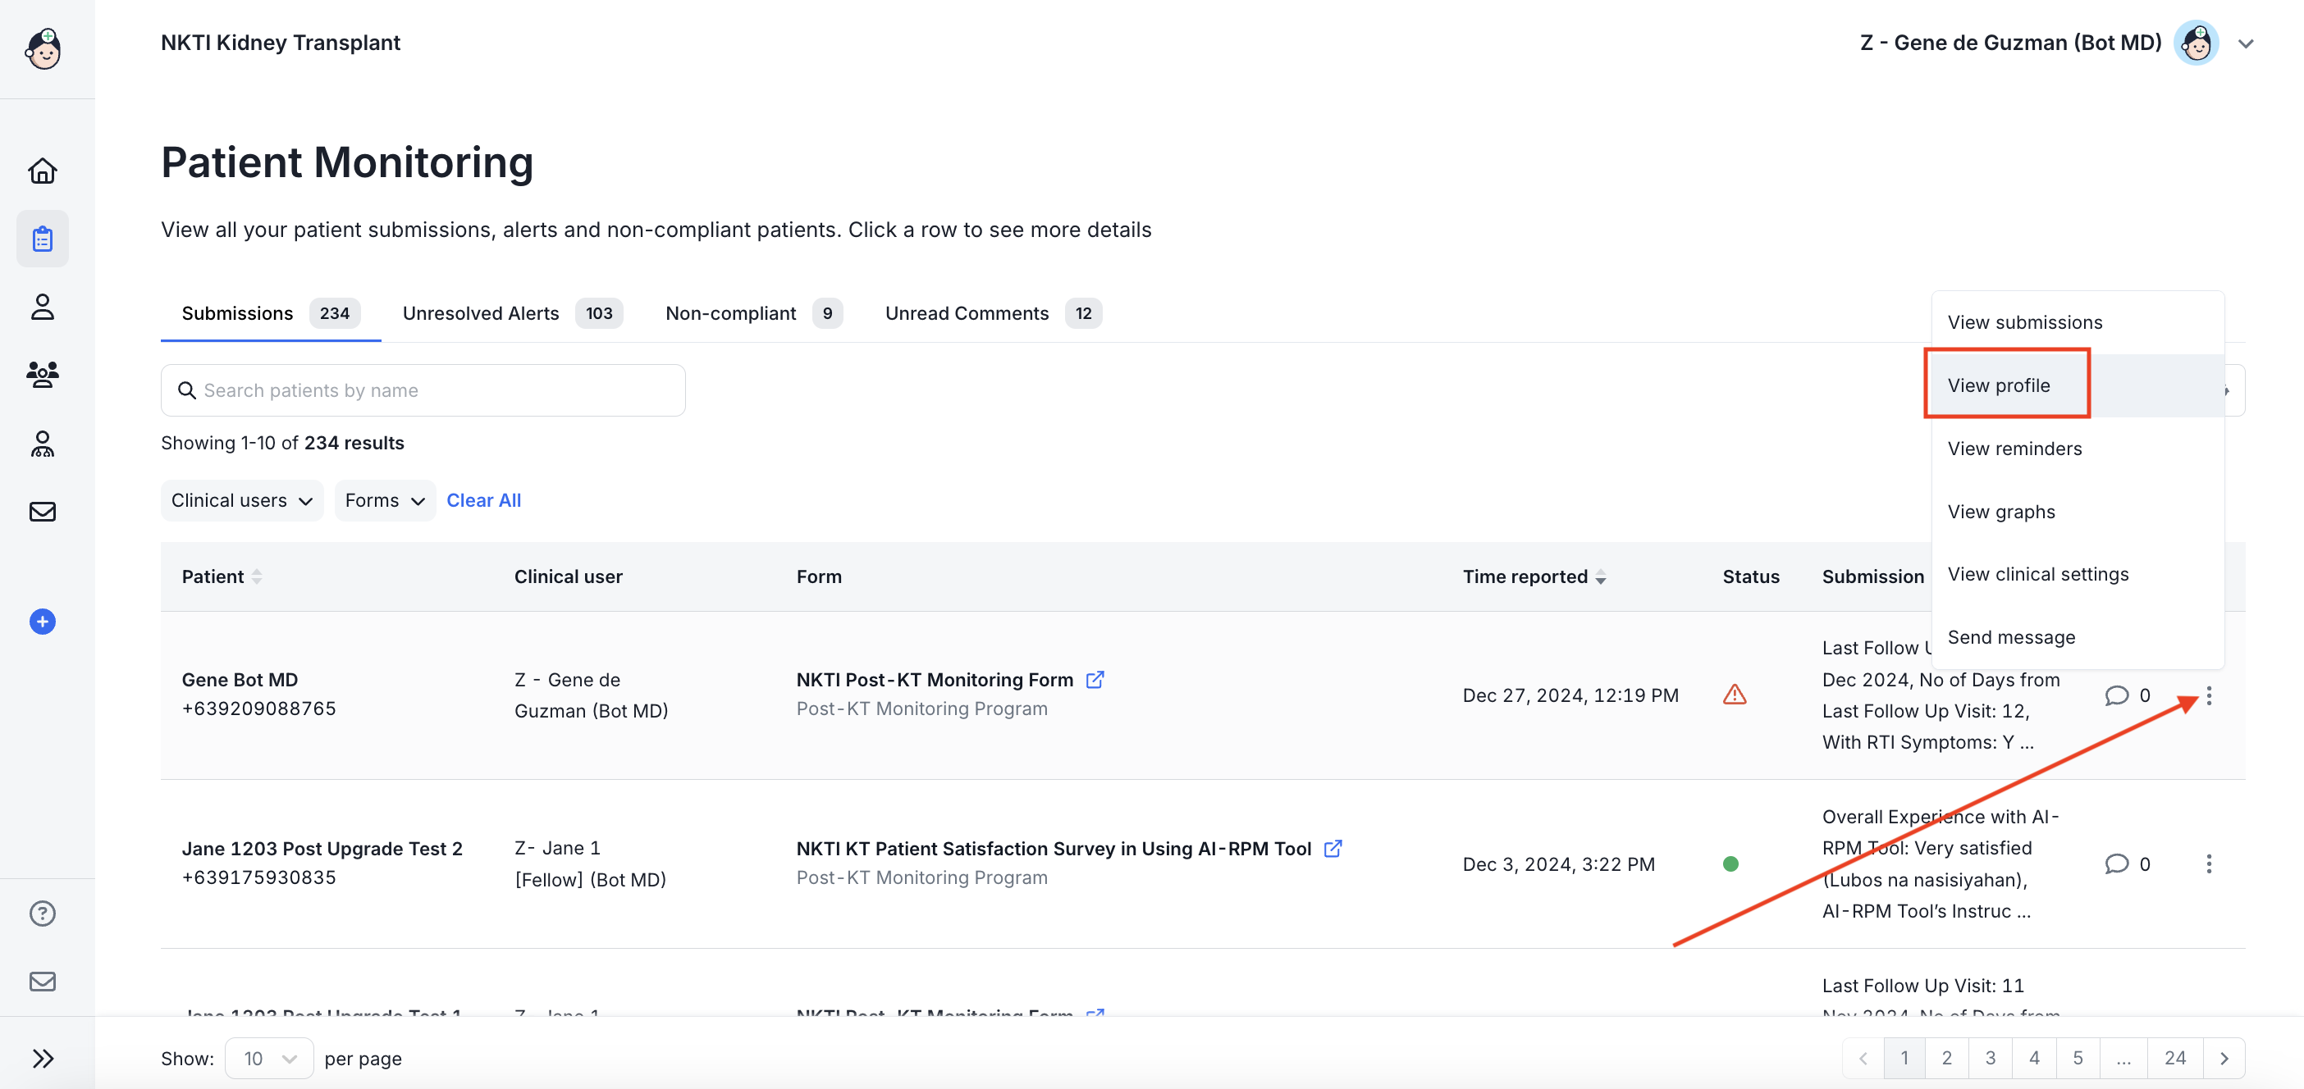Open the help question mark icon

(x=42, y=913)
